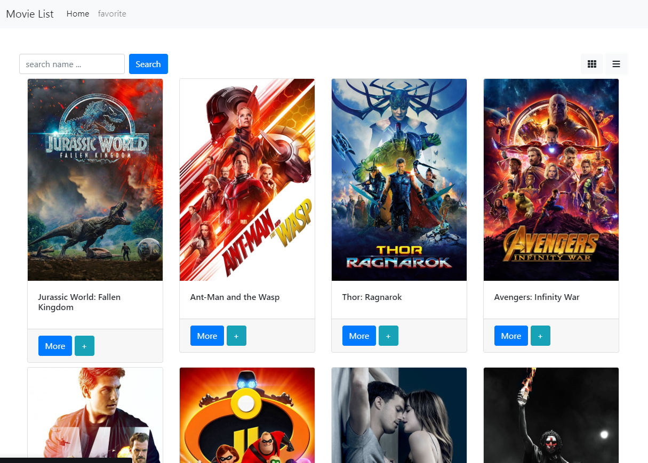Switch to list view bars icon
The image size is (648, 463).
pos(617,64)
